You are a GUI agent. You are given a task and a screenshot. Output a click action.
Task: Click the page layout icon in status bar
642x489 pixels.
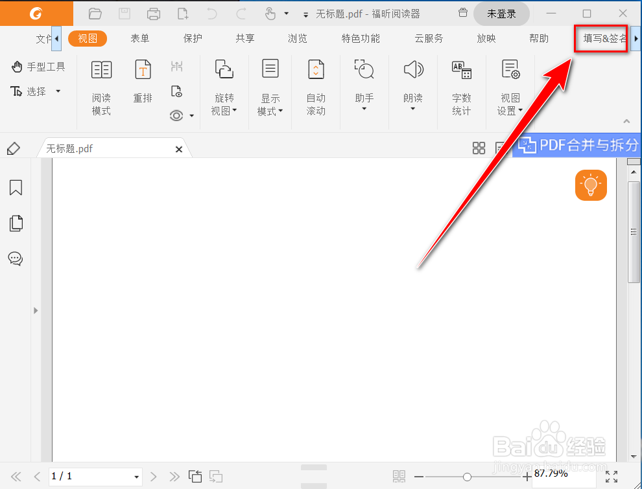click(x=399, y=476)
